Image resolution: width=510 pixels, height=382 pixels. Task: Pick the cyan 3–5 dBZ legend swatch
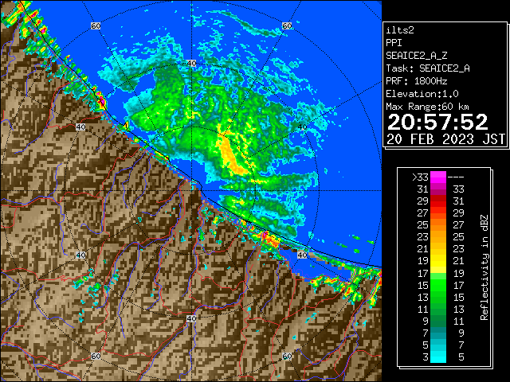point(438,357)
